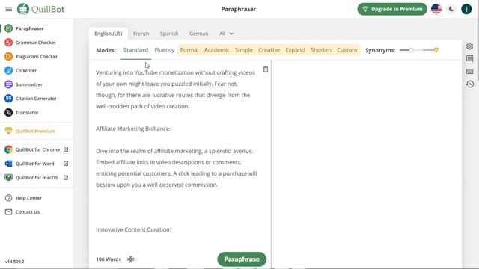Viewport: 479px width, 269px height.
Task: Change language via the US flag icon
Action: (436, 9)
